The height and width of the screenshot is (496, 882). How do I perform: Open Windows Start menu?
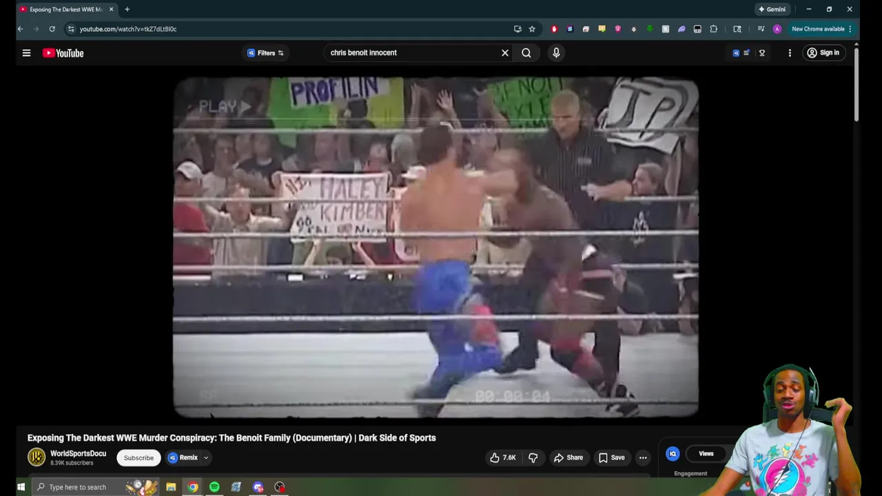pyautogui.click(x=21, y=487)
